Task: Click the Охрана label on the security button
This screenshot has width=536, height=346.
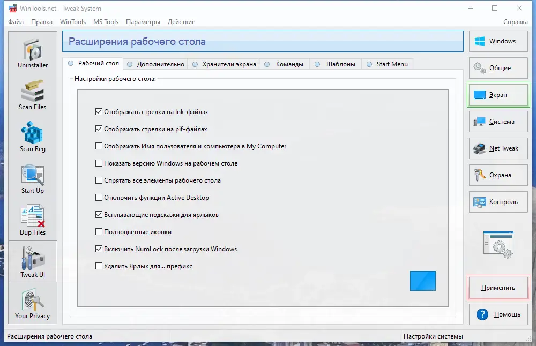Action: click(500, 175)
